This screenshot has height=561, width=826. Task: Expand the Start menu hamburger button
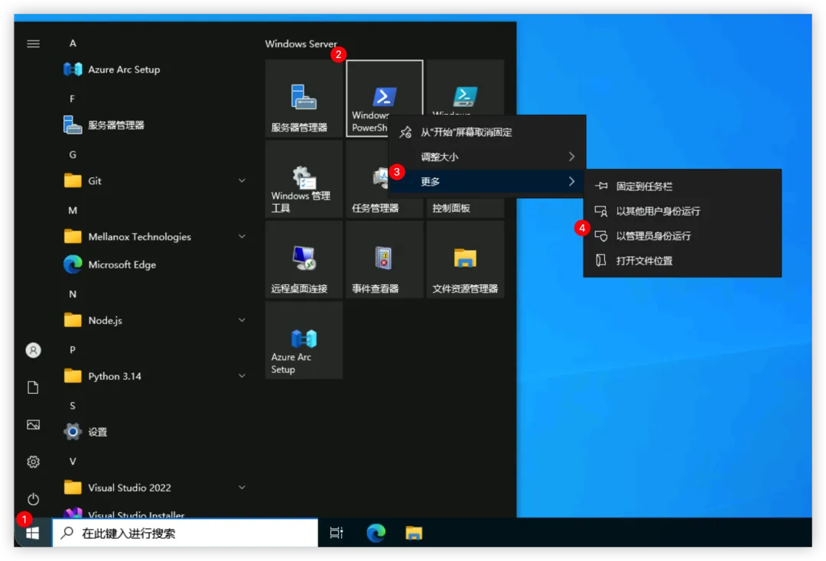[x=33, y=44]
